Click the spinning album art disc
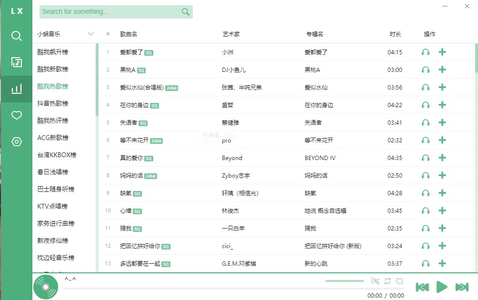Image resolution: width=478 pixels, height=300 pixels. 45,286
